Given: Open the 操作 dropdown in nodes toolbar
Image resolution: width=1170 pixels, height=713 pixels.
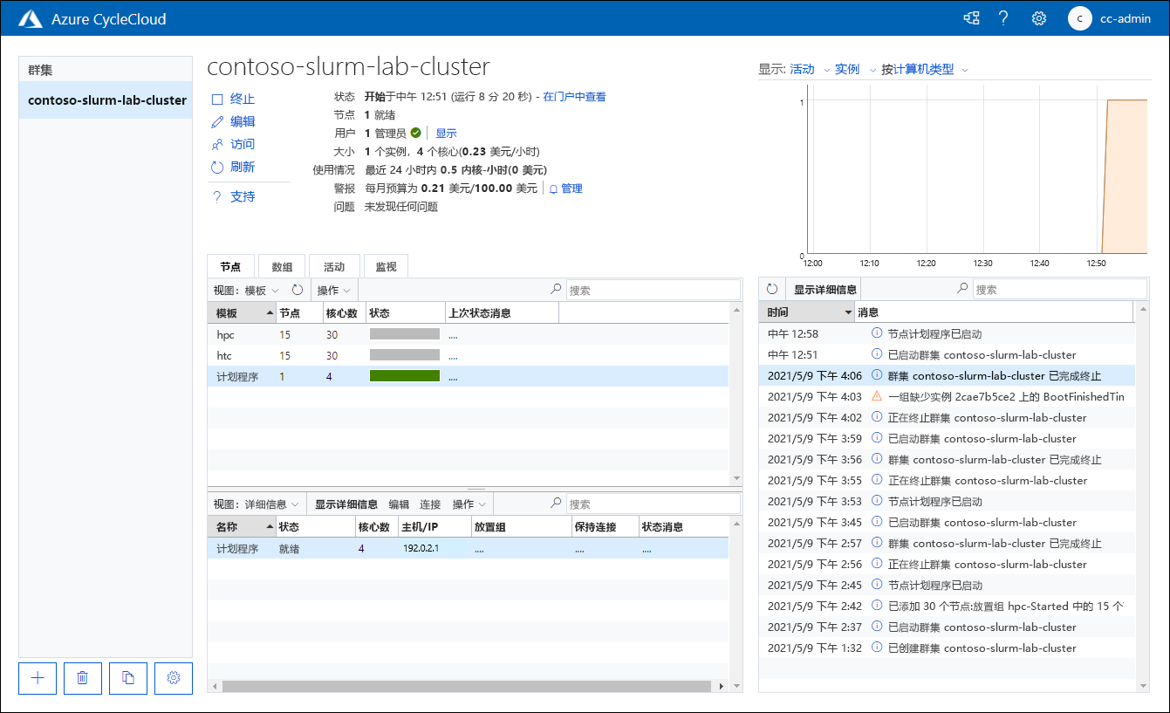Looking at the screenshot, I should 334,291.
